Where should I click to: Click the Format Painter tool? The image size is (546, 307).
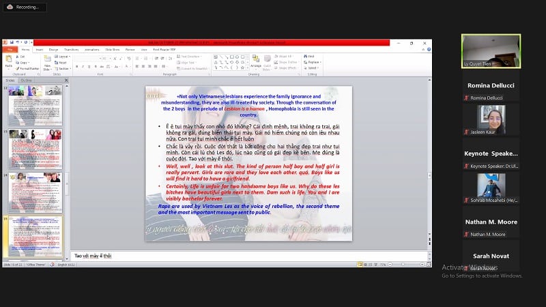27,68
